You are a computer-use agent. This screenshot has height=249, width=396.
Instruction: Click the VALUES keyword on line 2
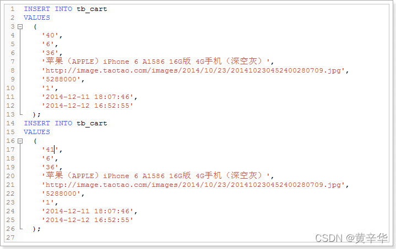(x=37, y=18)
